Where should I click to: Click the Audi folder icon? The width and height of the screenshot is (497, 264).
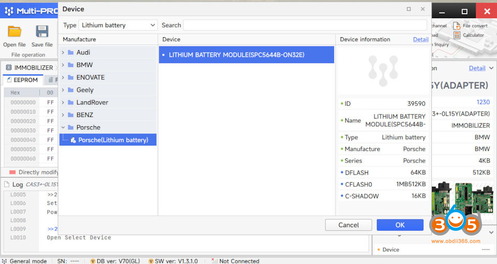[x=71, y=52]
